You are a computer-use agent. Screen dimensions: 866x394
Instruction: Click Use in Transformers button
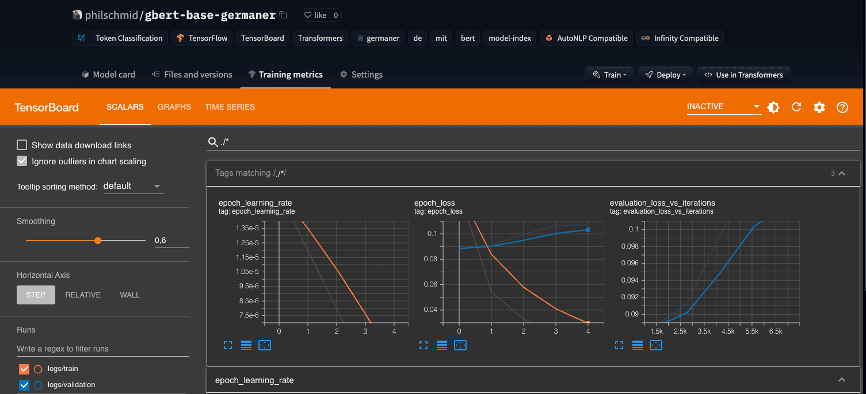tap(744, 75)
